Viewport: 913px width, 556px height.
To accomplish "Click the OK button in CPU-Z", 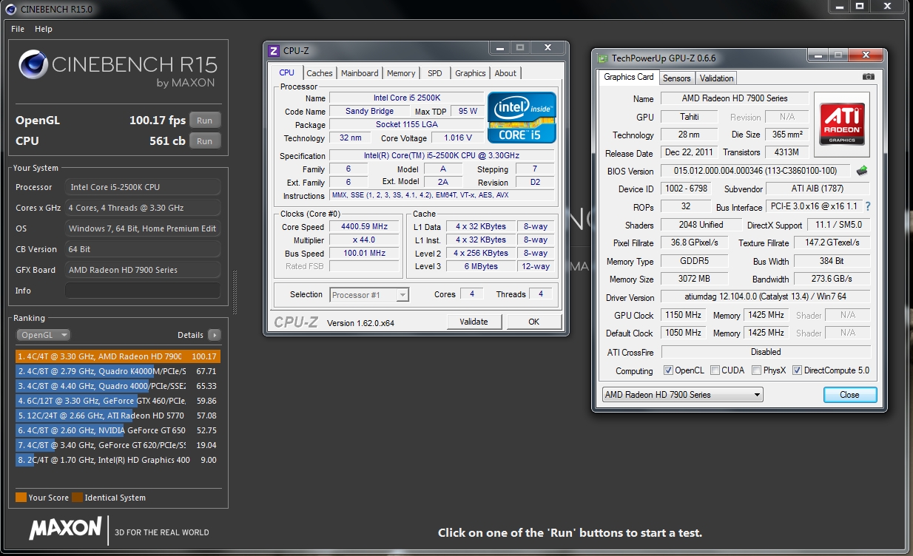I will (533, 322).
